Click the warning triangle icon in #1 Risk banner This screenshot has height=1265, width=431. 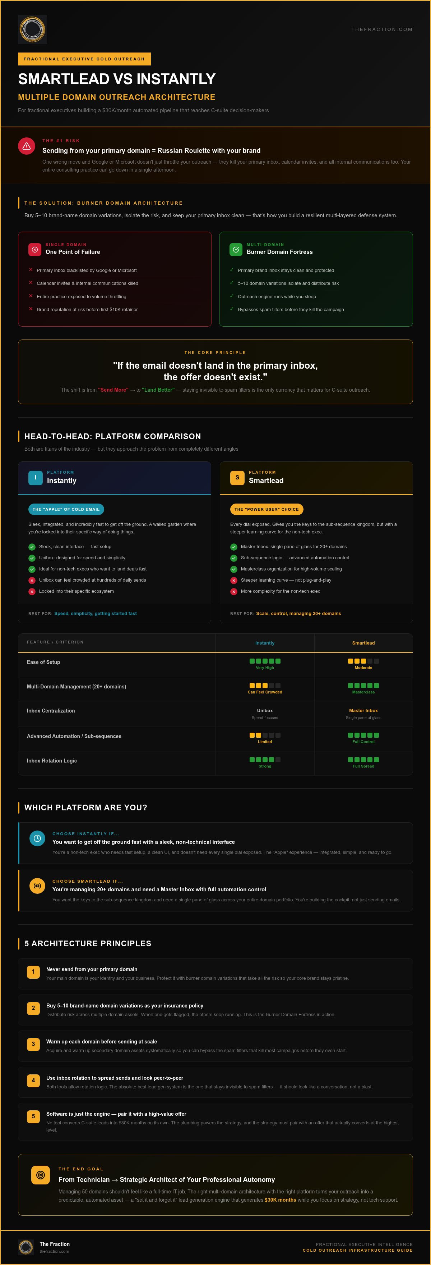click(27, 146)
